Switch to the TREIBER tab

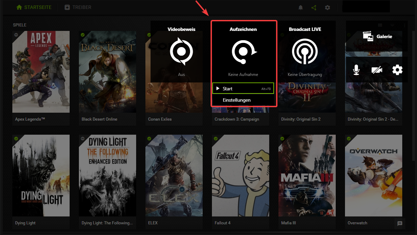[78, 7]
